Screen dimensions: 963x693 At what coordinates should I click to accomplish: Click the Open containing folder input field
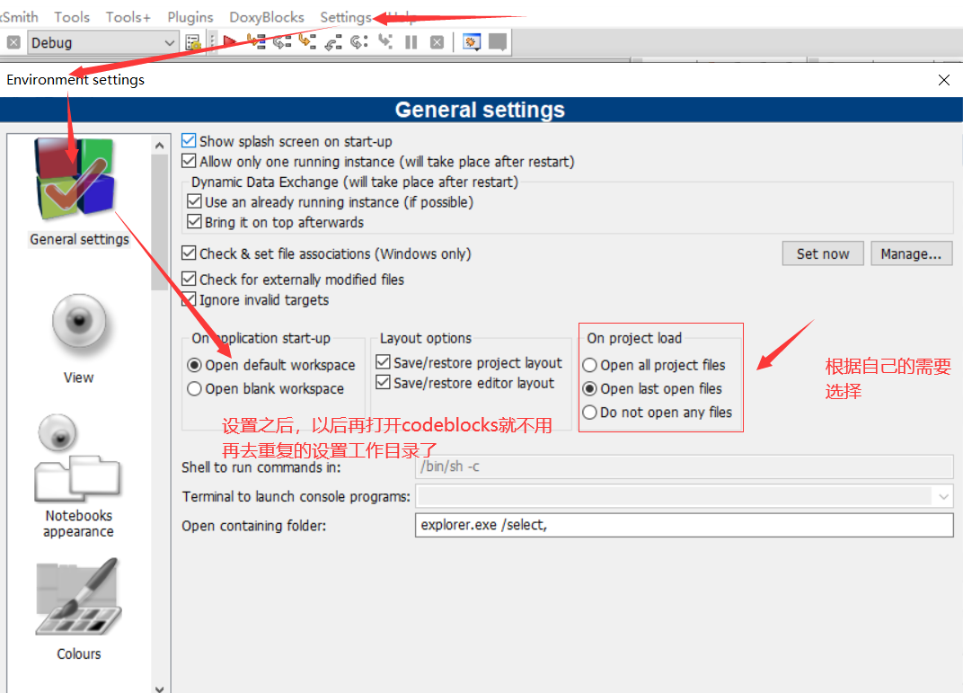[685, 525]
